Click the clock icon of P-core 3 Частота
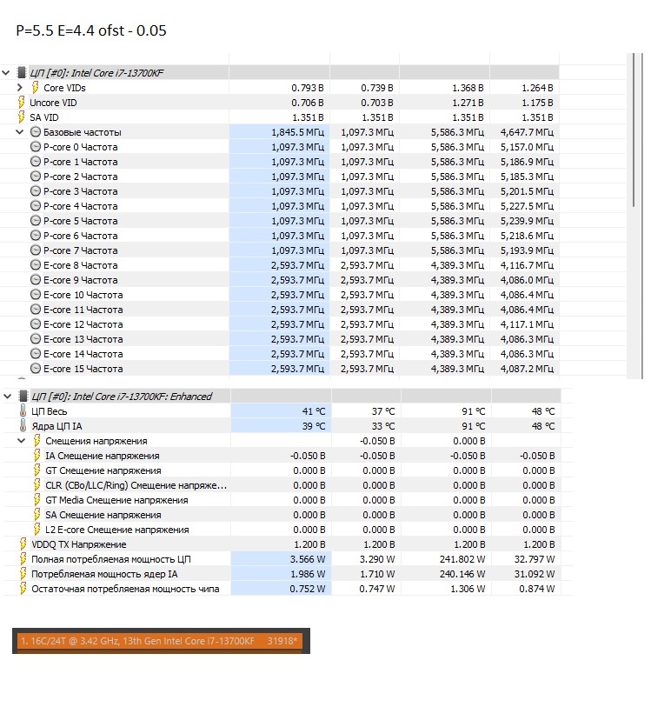The height and width of the screenshot is (707, 651). coord(36,191)
